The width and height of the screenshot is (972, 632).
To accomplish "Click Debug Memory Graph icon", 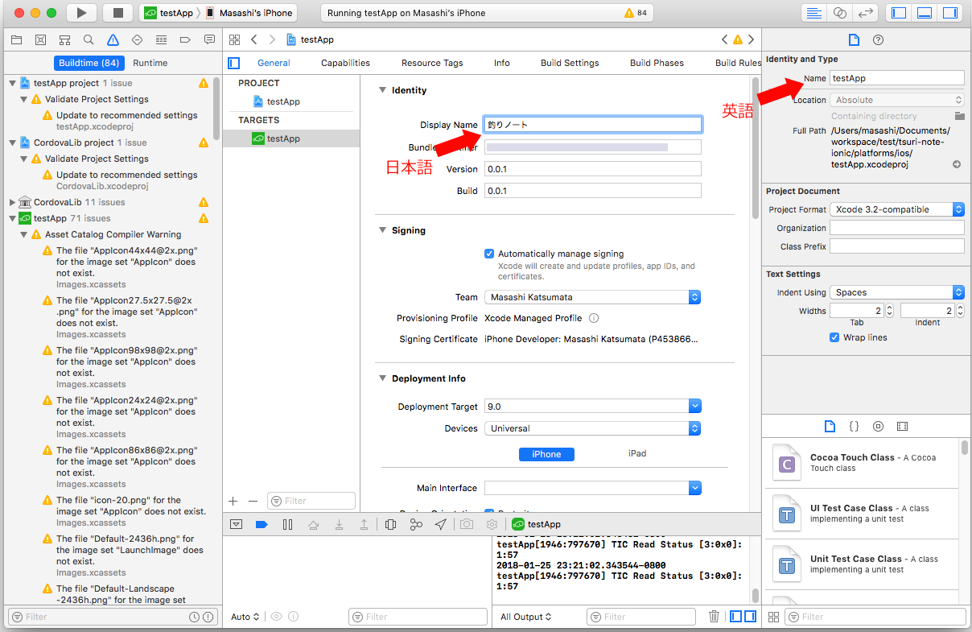I will coord(416,524).
